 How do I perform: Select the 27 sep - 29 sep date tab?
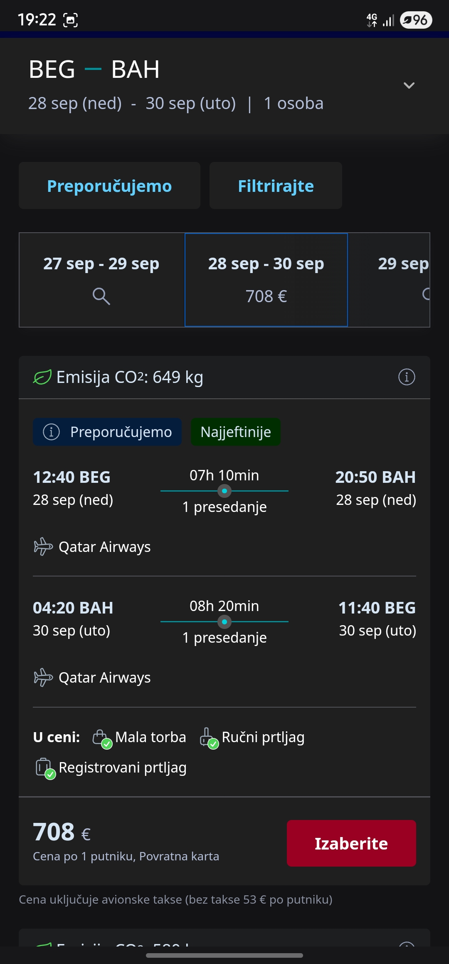101,279
